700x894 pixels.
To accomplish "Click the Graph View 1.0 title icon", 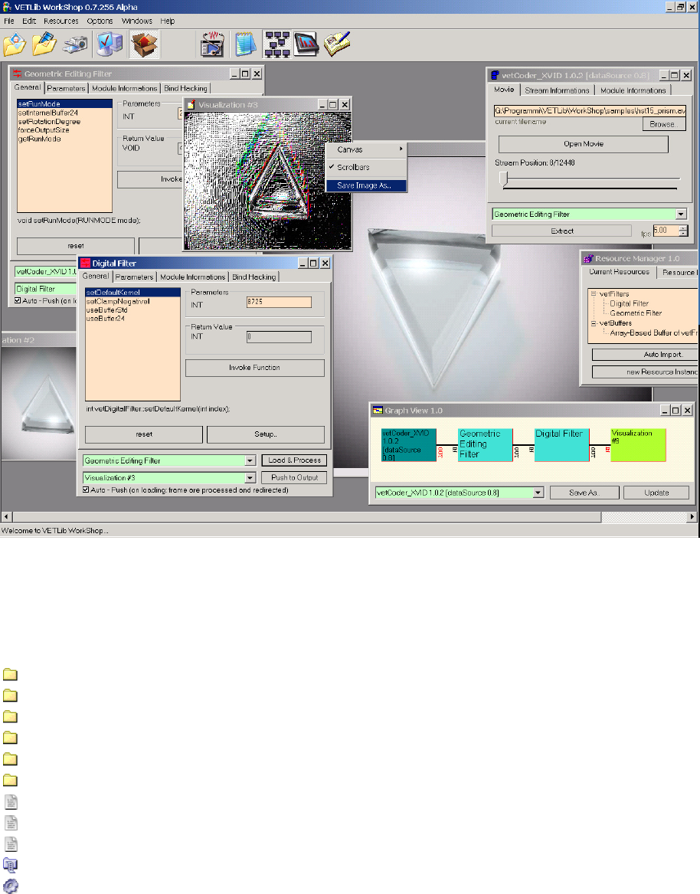I will point(378,410).
